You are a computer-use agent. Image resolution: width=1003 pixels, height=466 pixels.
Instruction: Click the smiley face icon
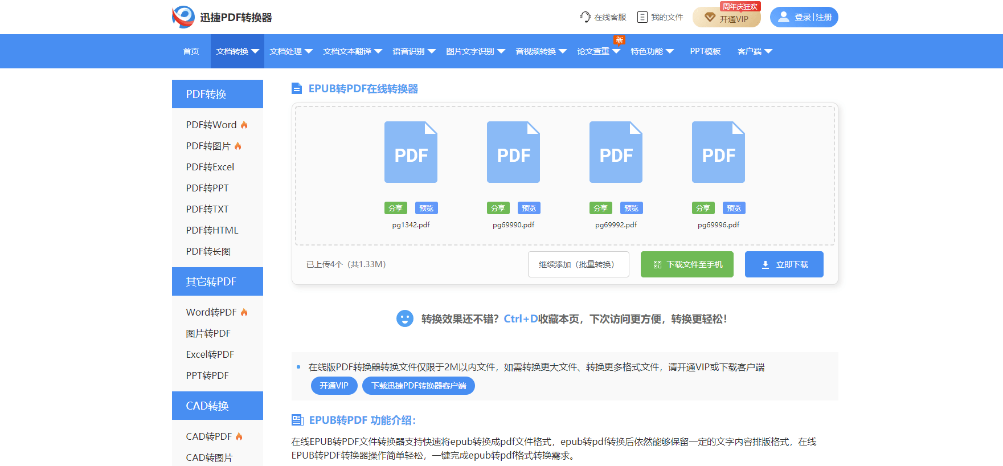tap(405, 318)
